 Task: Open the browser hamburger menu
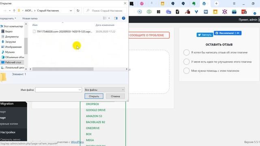point(234,4)
